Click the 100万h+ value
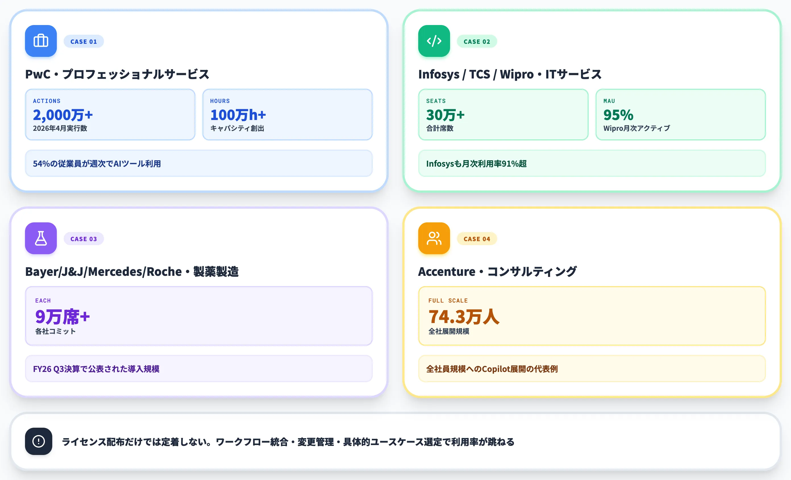791x480 pixels. point(238,115)
